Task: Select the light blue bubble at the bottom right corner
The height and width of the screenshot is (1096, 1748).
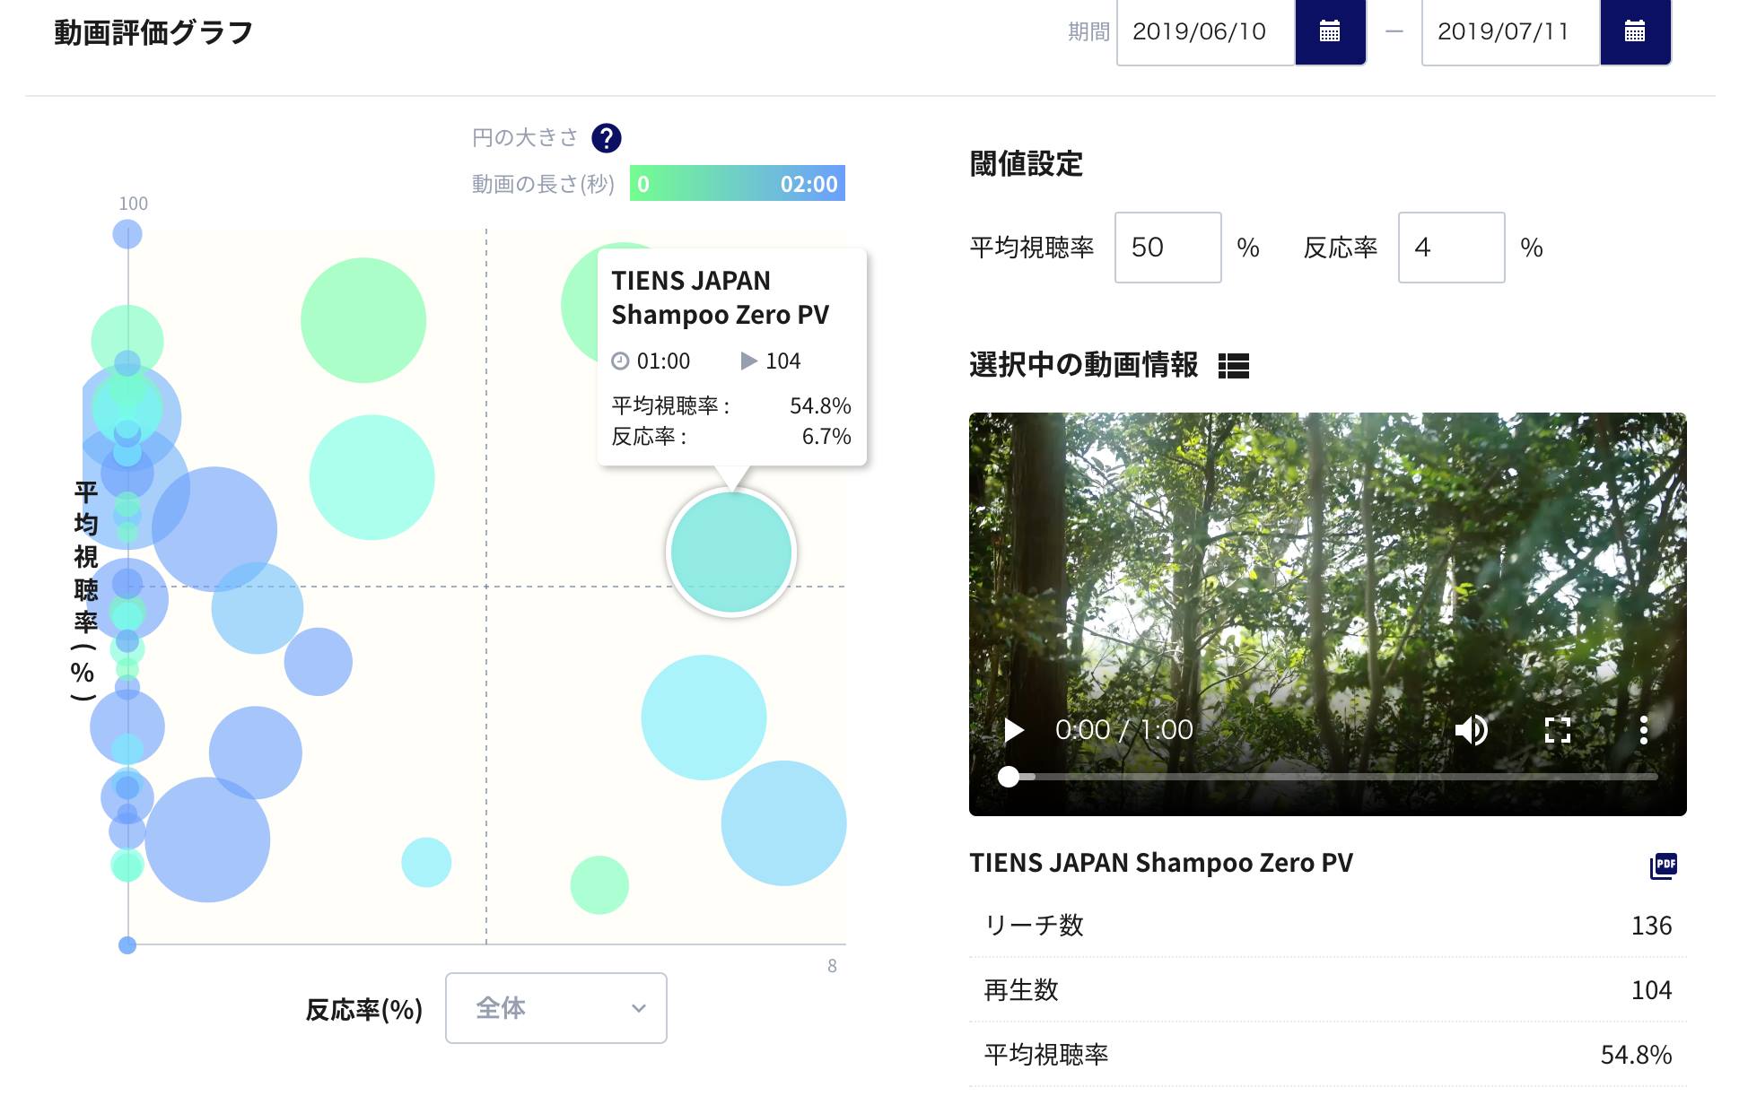Action: (783, 823)
